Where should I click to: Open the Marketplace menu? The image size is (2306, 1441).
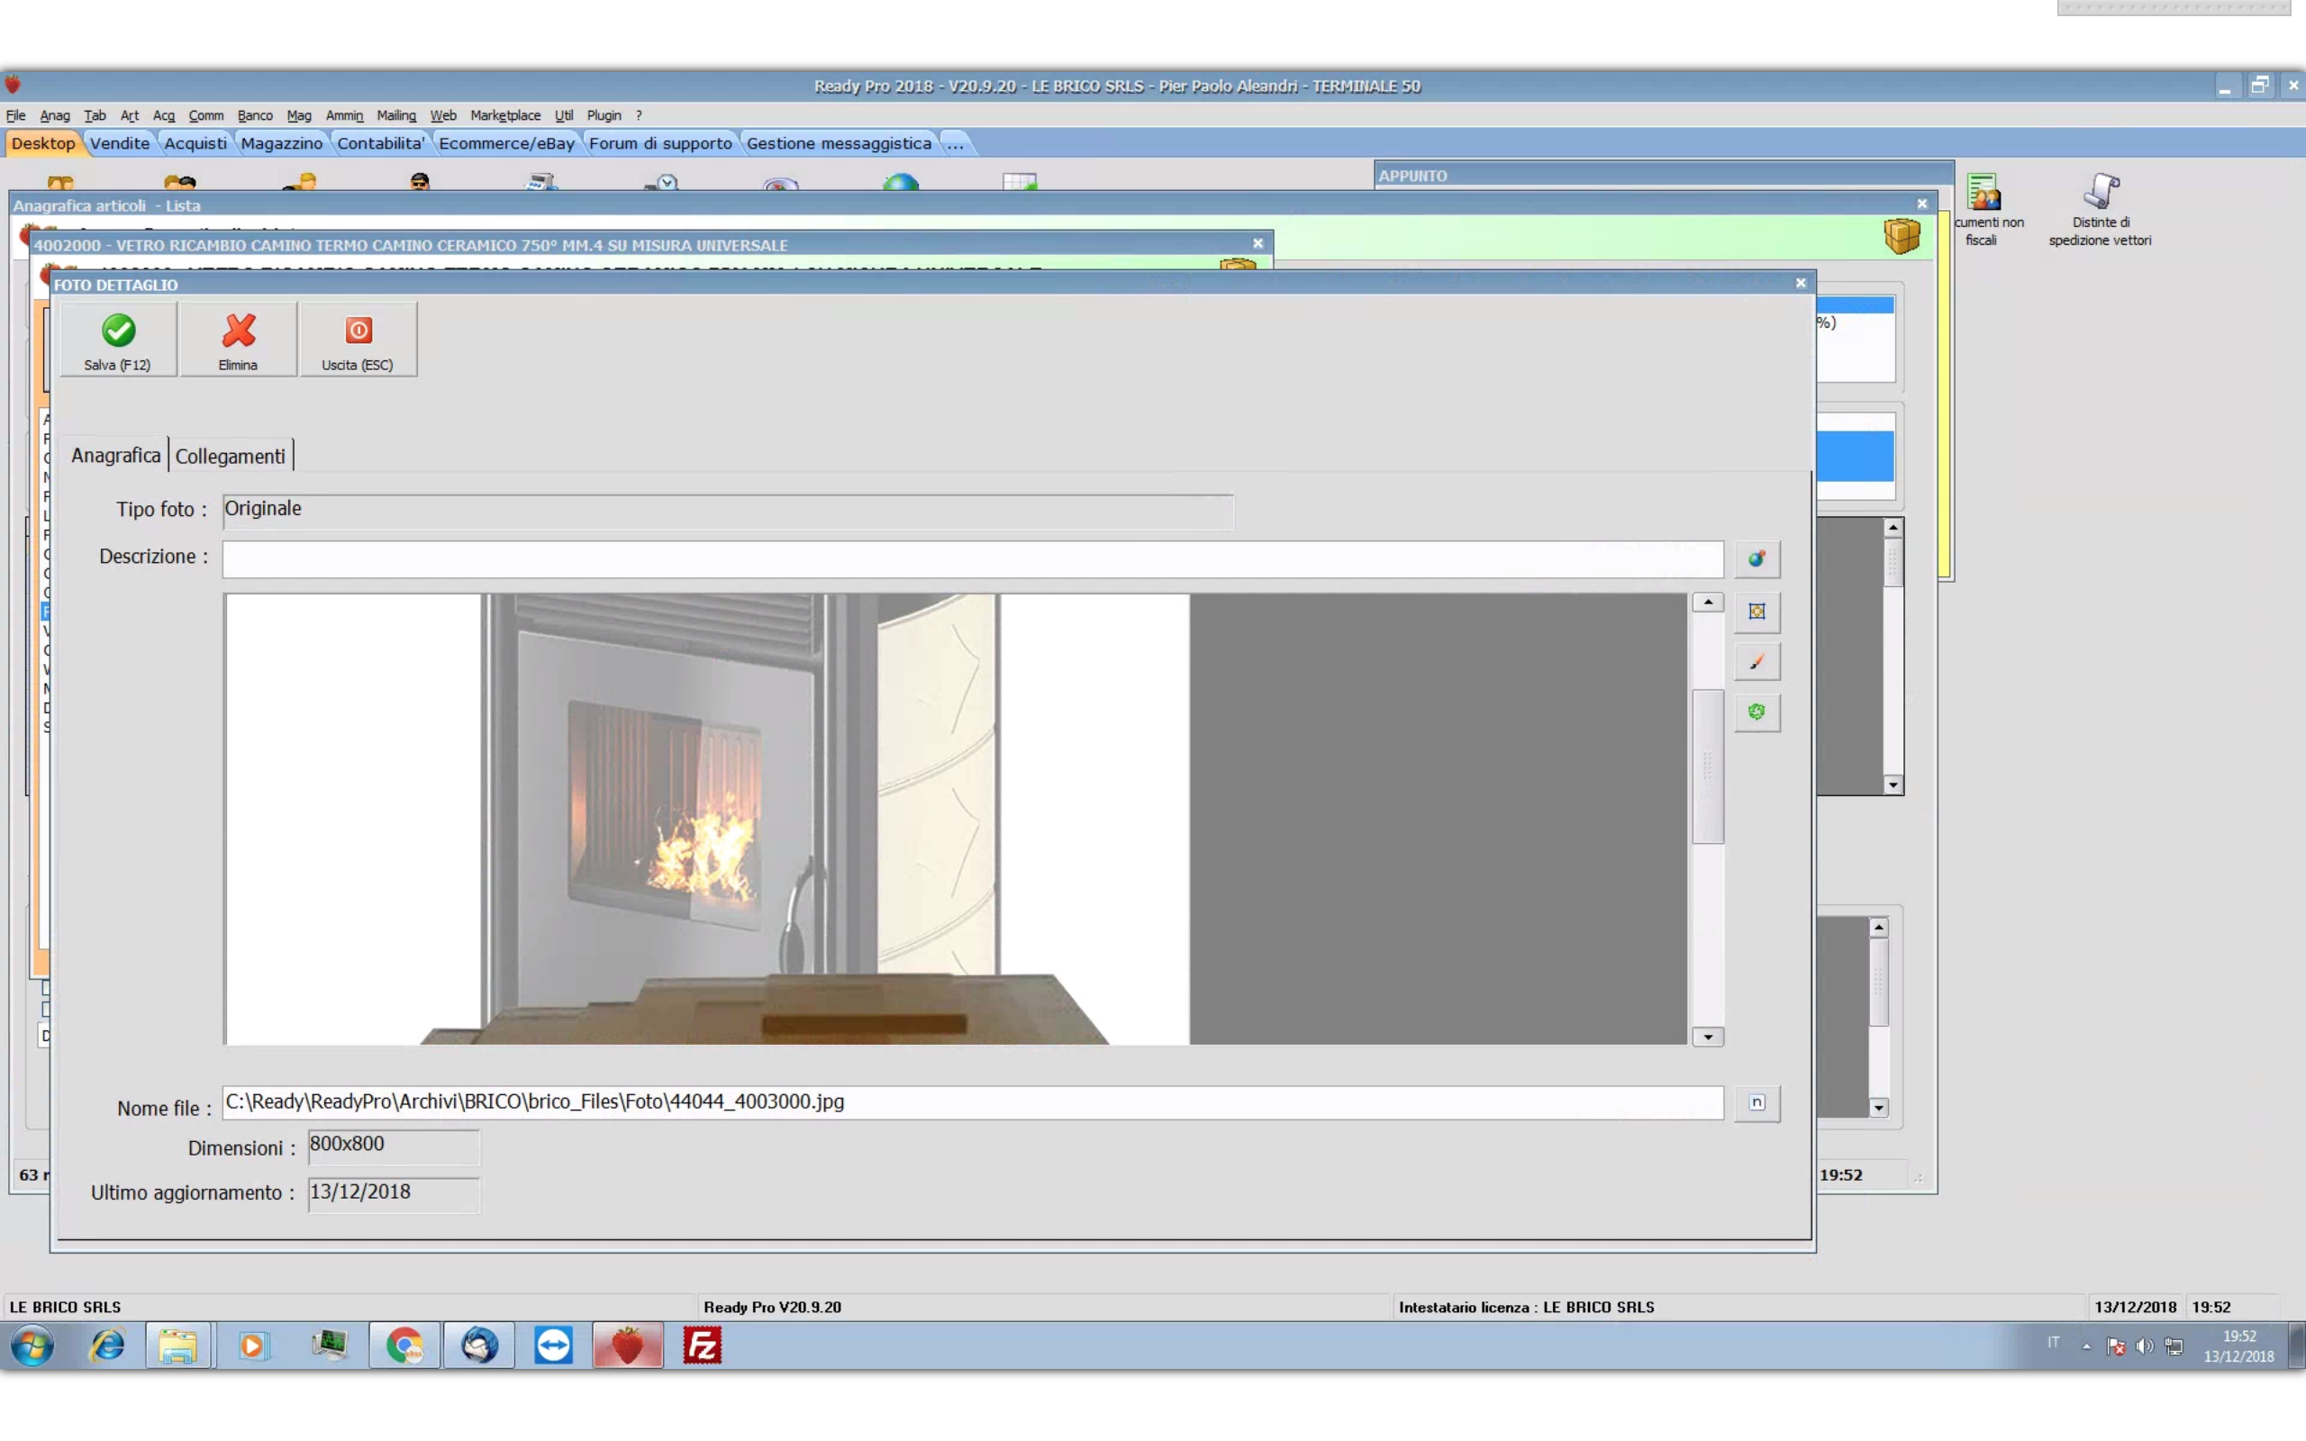point(505,115)
